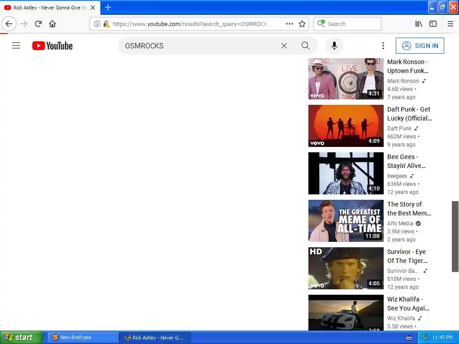Screen dimensions: 459x344
Task: Open a new tab with the plus
Action: 108,7
